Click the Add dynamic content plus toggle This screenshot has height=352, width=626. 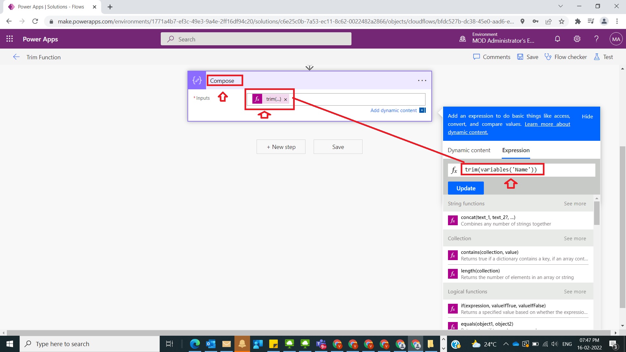423,110
